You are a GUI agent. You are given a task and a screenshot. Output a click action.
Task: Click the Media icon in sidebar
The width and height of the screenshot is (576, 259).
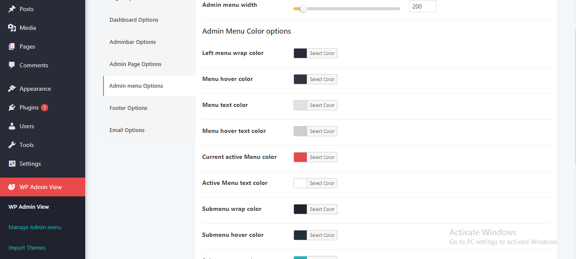12,28
